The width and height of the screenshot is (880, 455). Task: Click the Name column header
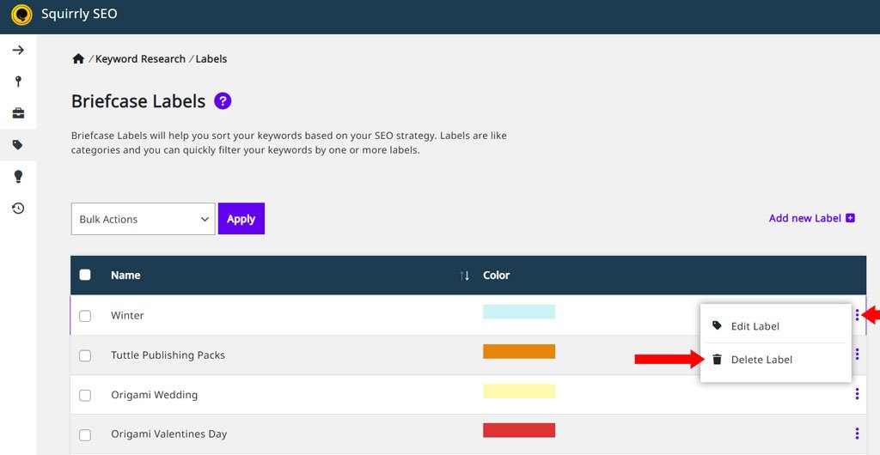click(x=125, y=275)
